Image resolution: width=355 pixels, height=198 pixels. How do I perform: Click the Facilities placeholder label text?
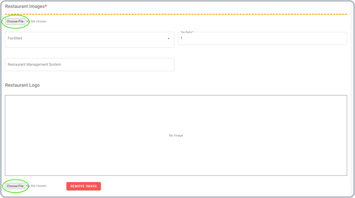(x=15, y=38)
